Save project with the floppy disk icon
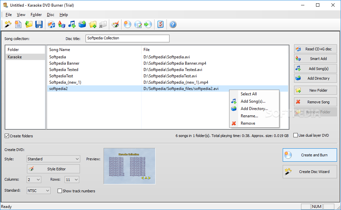Image resolution: width=341 pixels, height=210 pixels. point(39,24)
